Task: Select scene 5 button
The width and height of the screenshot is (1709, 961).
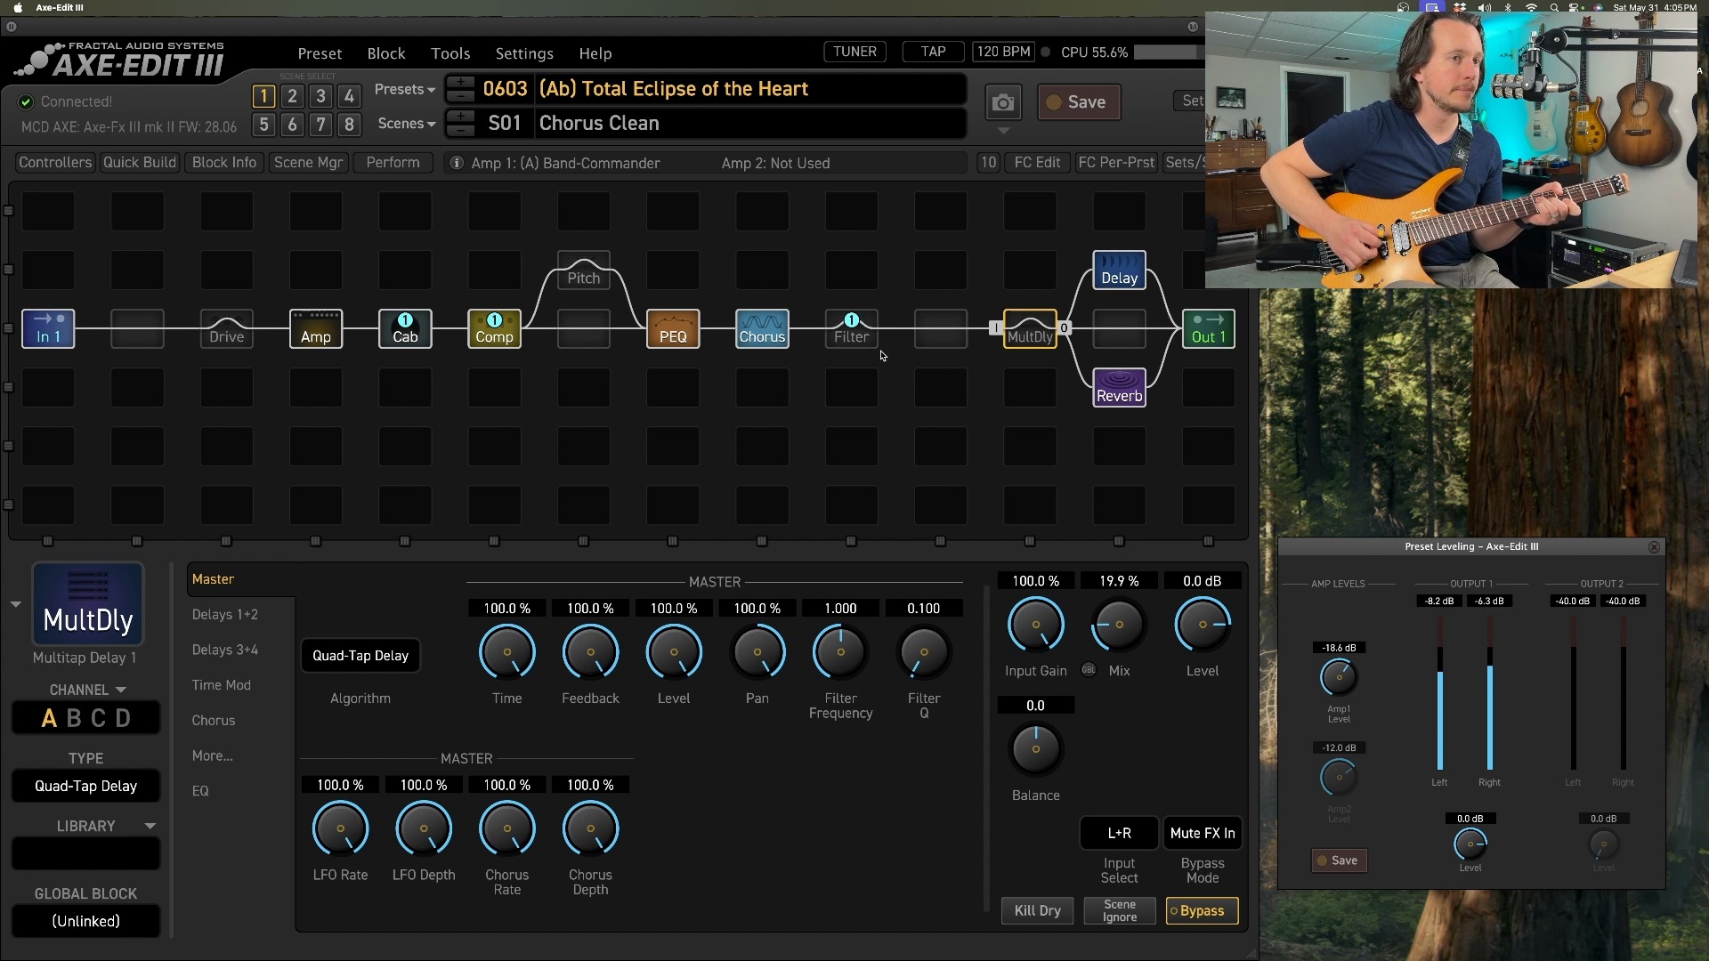Action: point(263,125)
